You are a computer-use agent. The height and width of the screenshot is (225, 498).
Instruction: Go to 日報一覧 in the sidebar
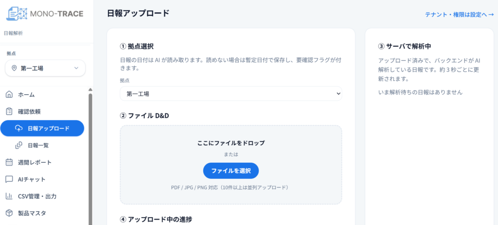tap(38, 145)
